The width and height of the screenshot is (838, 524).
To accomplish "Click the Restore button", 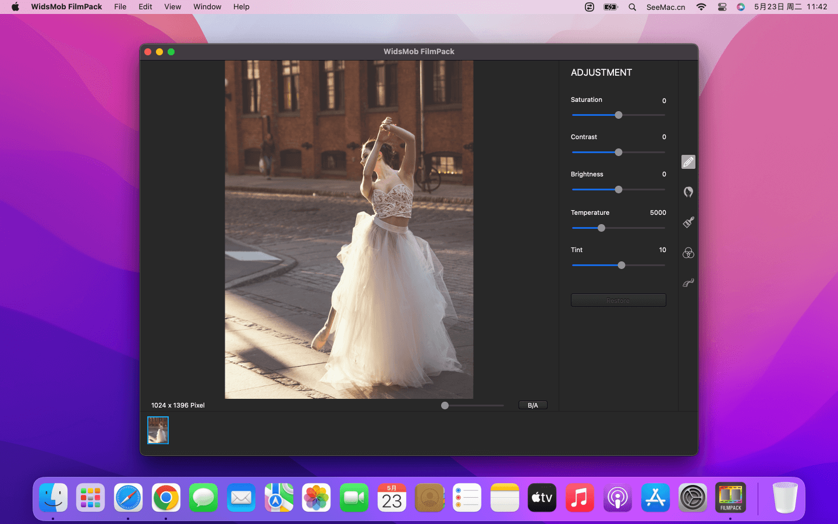I will pyautogui.click(x=618, y=300).
